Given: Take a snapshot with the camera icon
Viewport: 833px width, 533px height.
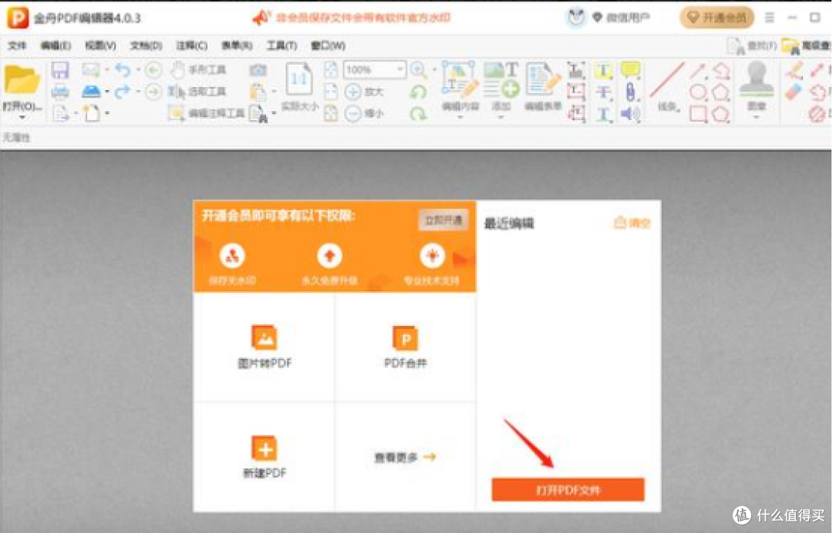Looking at the screenshot, I should click(x=258, y=69).
